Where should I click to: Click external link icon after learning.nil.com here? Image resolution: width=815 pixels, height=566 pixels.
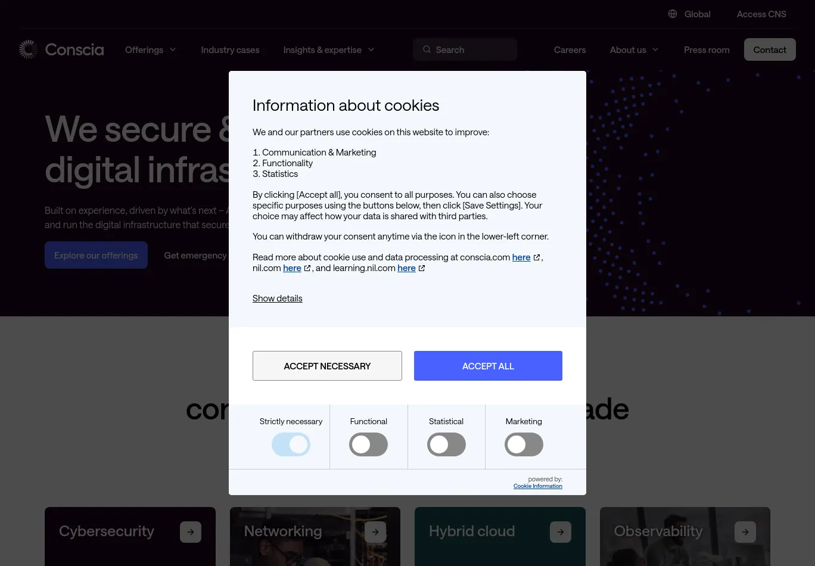click(422, 268)
